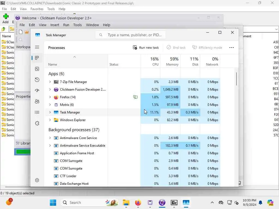
Task: Sort processes by Memory column
Action: click(x=171, y=61)
